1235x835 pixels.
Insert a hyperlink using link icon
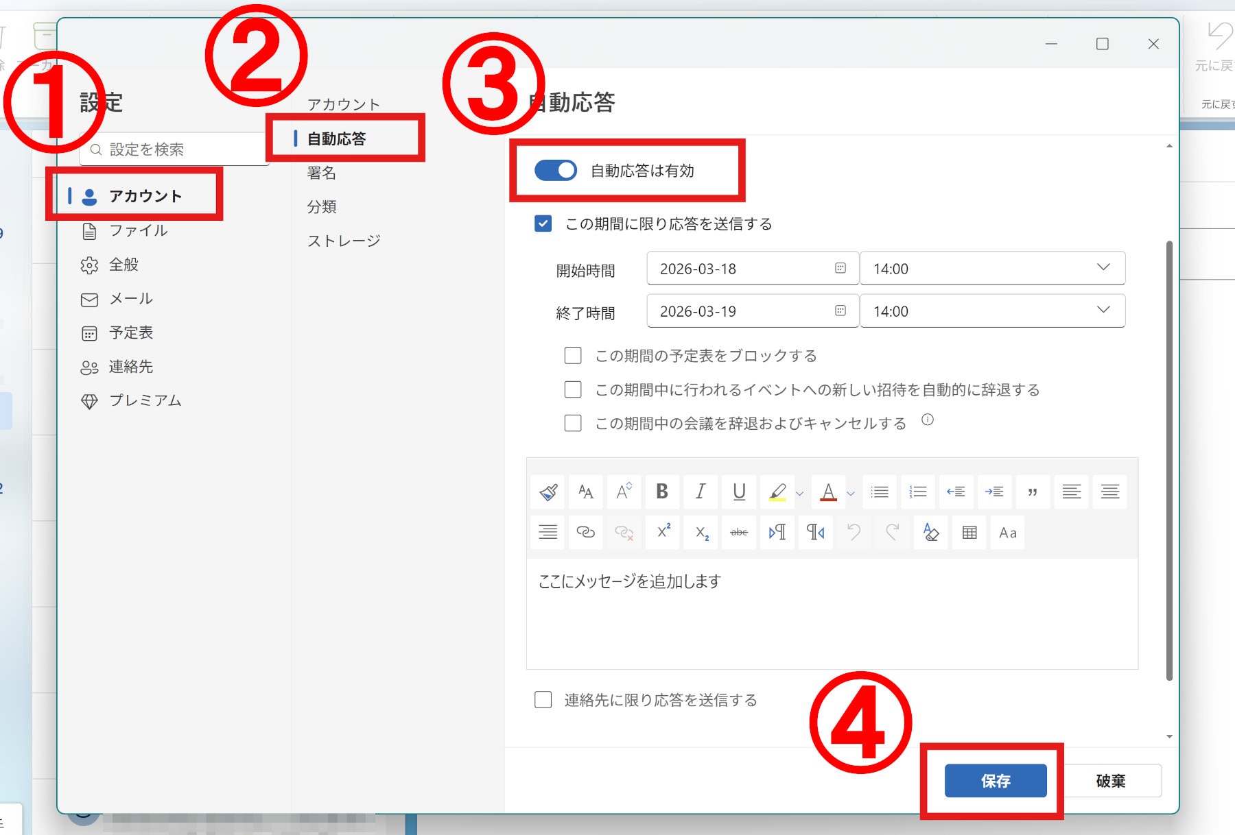585,532
